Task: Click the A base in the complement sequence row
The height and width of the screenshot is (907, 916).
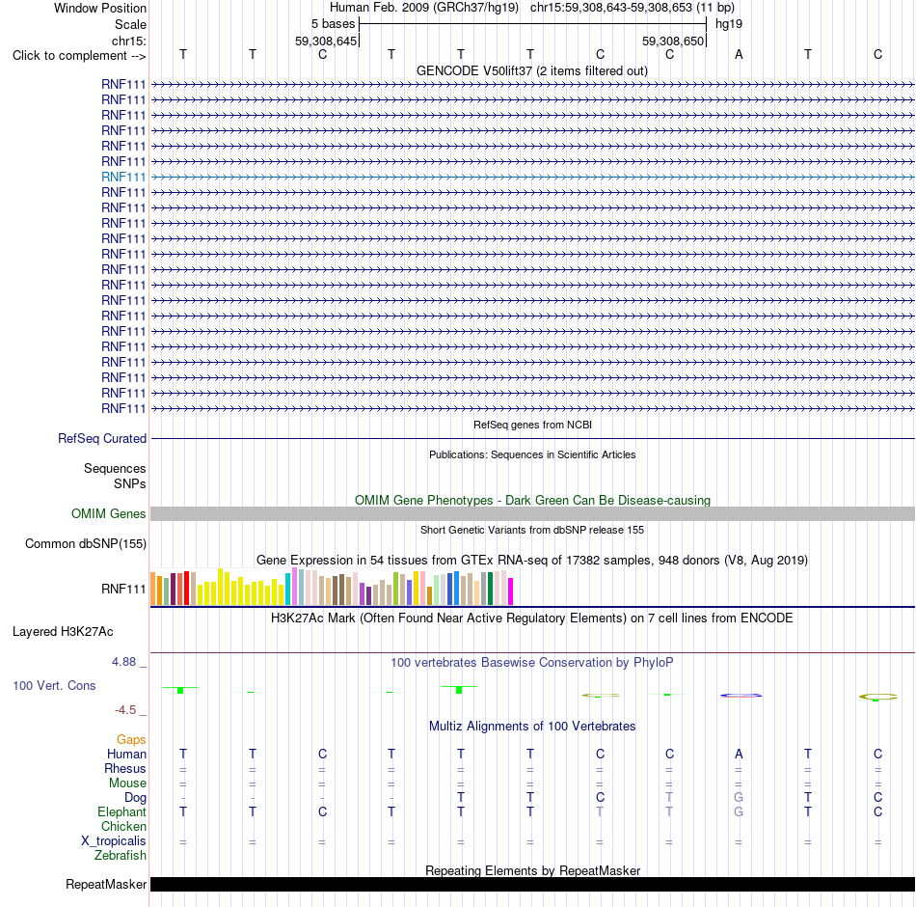Action: (739, 54)
